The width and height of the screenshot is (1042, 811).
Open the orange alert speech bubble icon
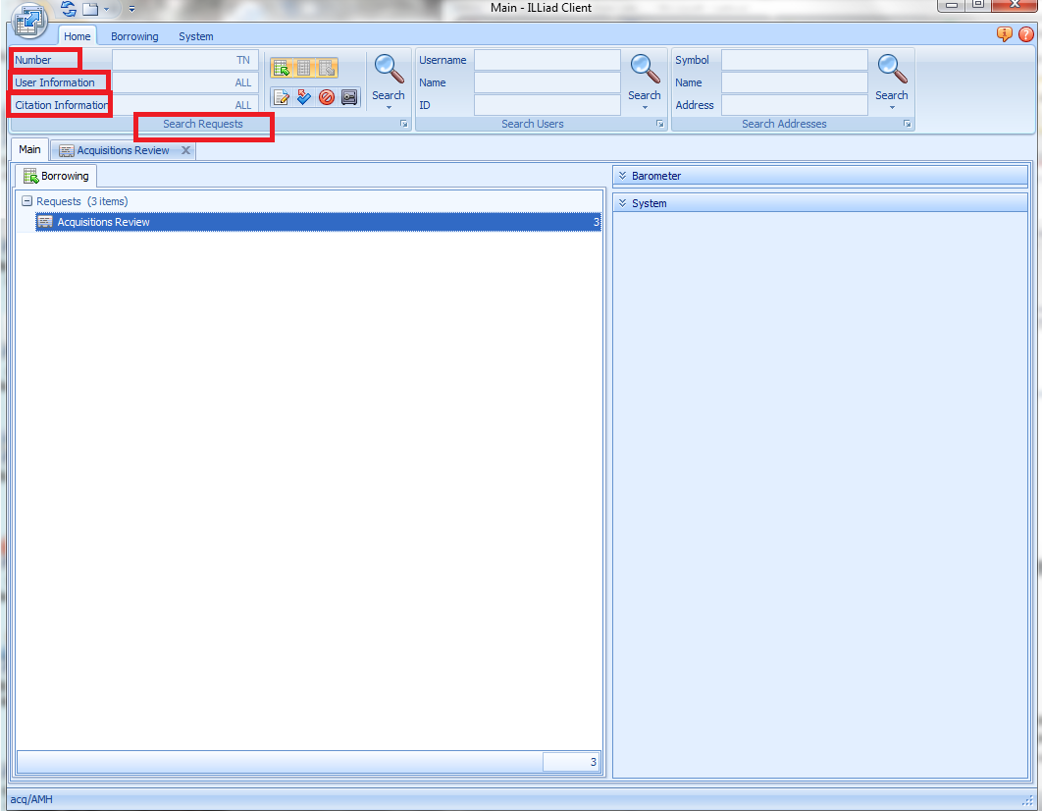[1005, 34]
